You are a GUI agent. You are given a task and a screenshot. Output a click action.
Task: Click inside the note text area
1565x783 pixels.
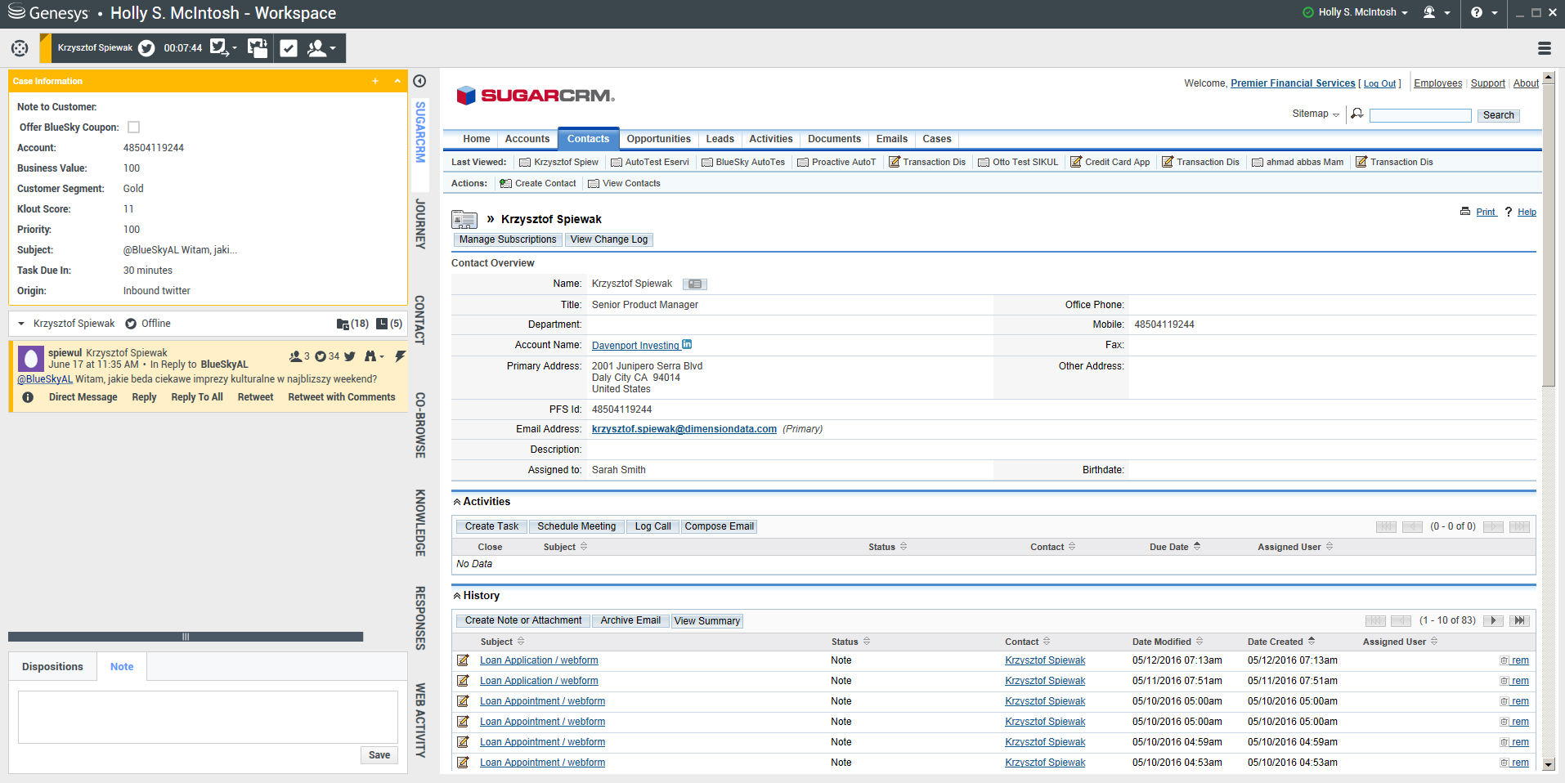coord(208,717)
